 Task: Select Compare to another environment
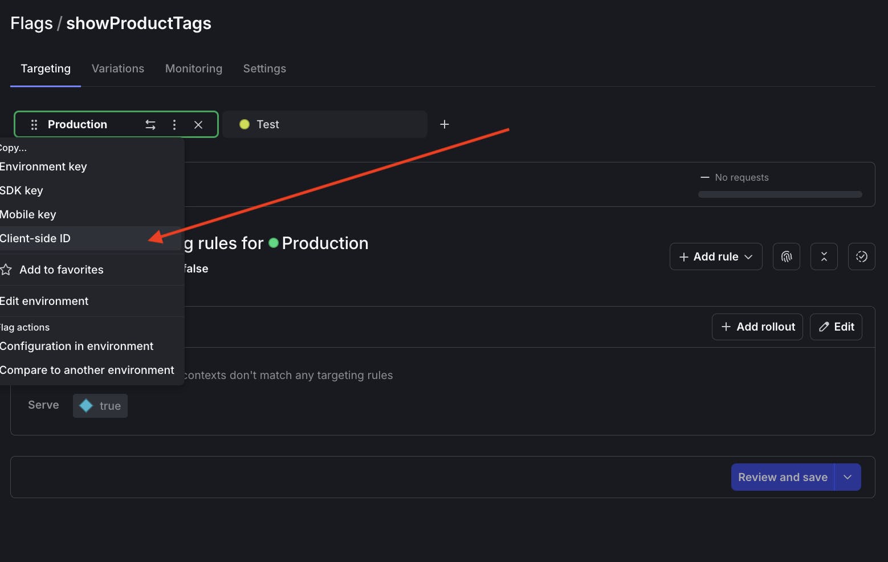[87, 370]
